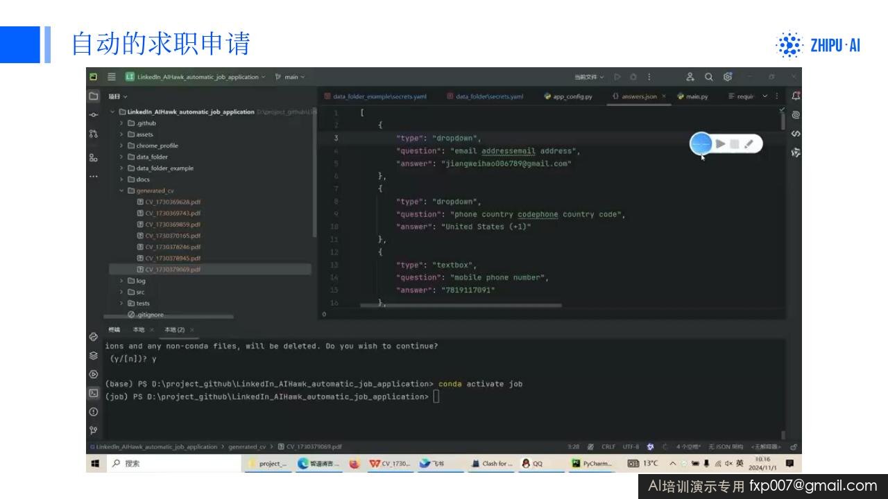
Task: Switch to main.py editor tab
Action: [x=693, y=96]
